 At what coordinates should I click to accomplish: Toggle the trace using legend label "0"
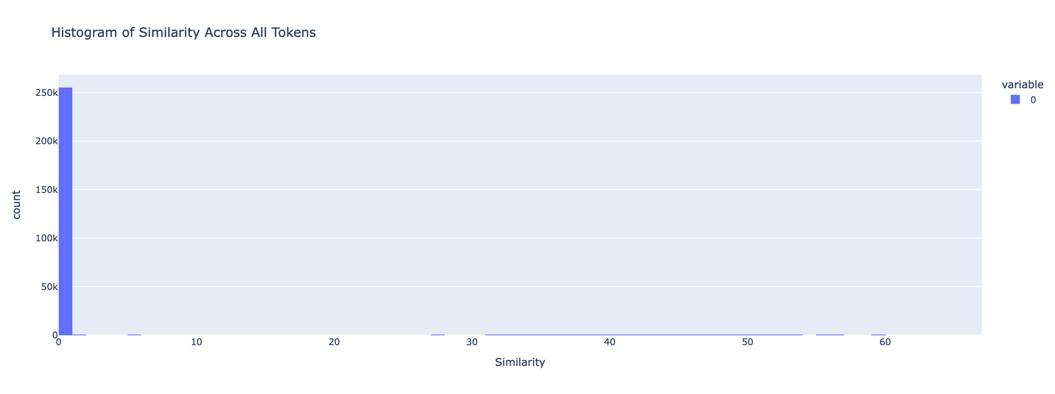(x=1033, y=100)
